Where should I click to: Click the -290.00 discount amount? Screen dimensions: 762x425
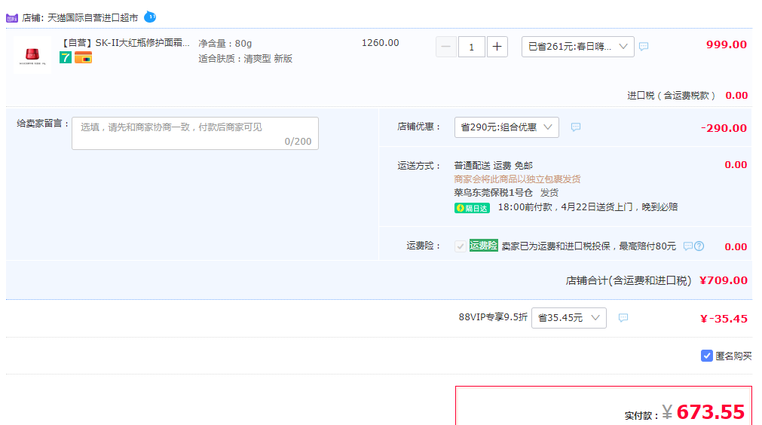coord(724,128)
